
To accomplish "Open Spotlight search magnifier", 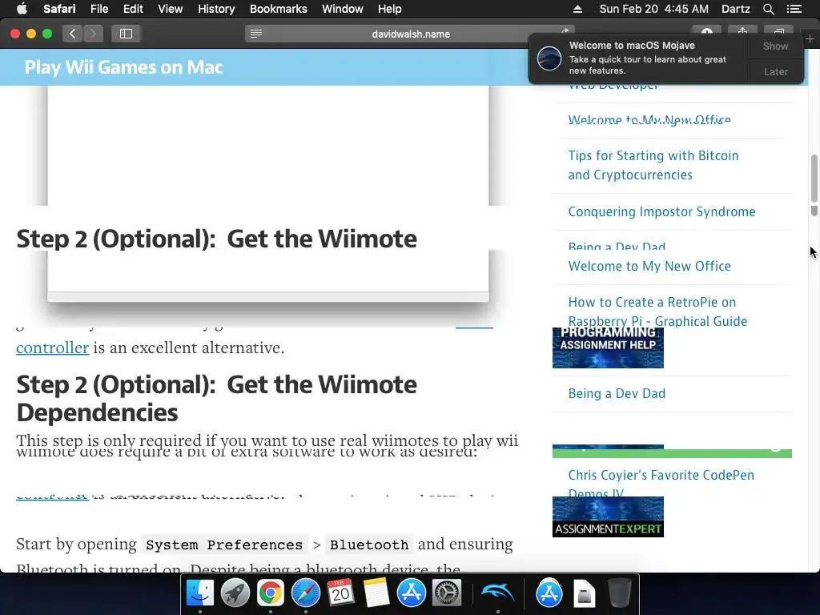I will [768, 9].
